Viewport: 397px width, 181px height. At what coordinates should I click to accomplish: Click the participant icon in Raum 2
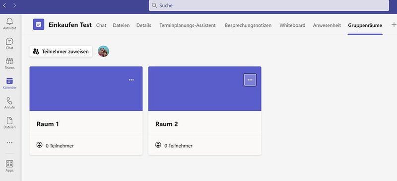tap(158, 145)
